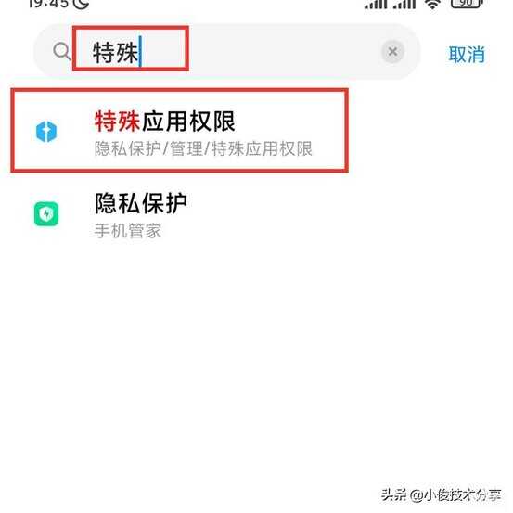Cancel the search with 取消

[467, 55]
